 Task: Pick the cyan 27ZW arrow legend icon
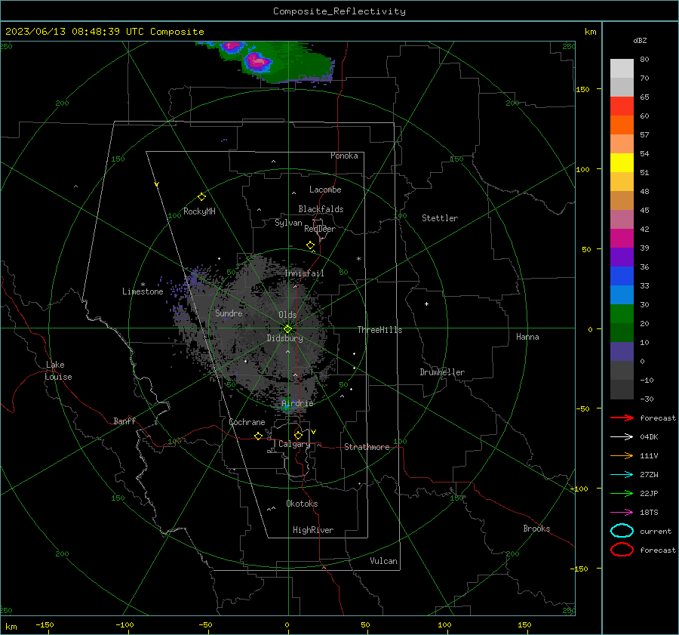click(x=622, y=475)
